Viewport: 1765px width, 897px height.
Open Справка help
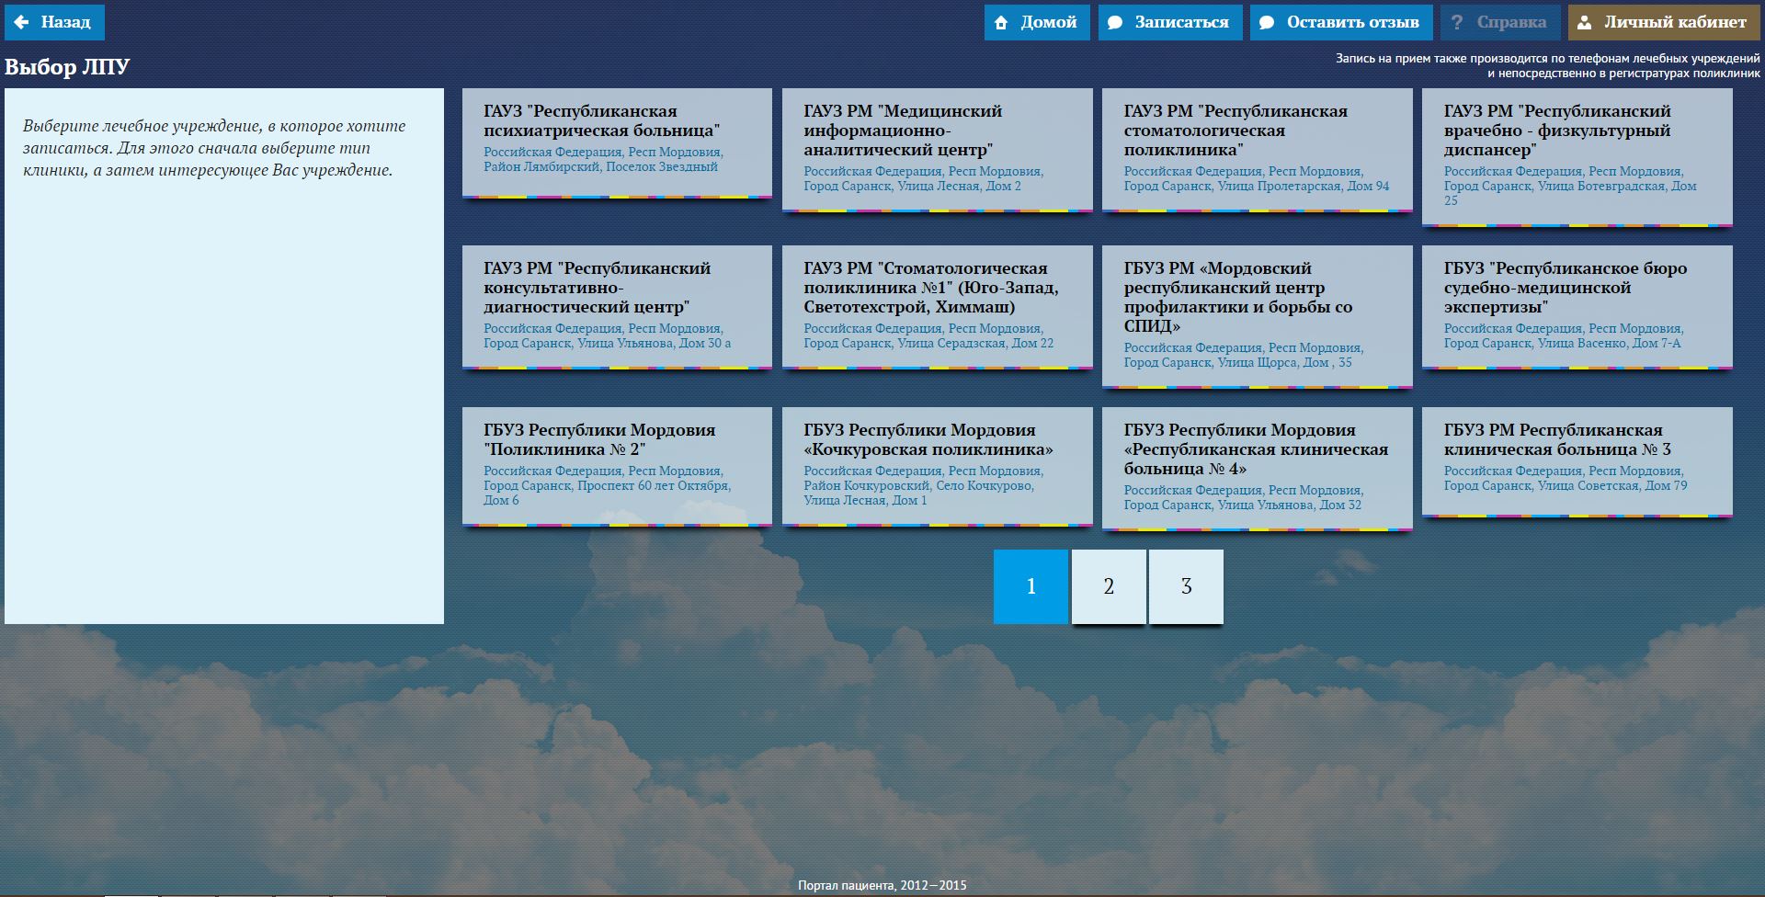pyautogui.click(x=1500, y=22)
